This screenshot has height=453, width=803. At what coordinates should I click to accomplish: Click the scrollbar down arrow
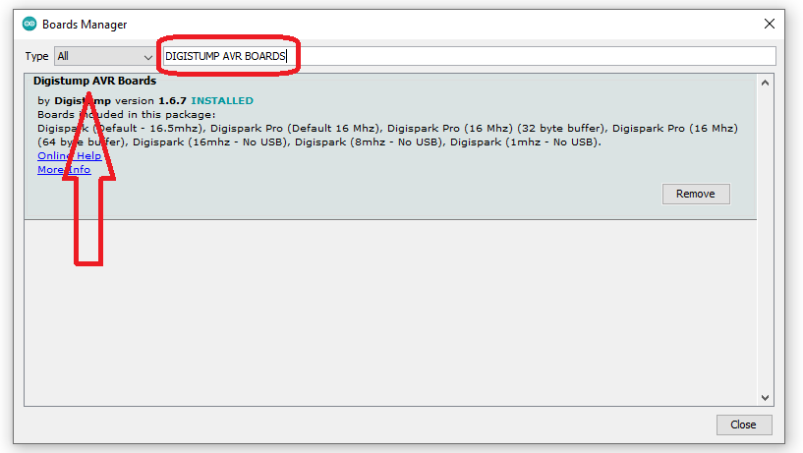pos(765,398)
